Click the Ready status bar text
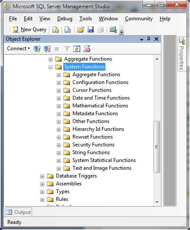The width and height of the screenshot is (190, 230). click(14, 222)
